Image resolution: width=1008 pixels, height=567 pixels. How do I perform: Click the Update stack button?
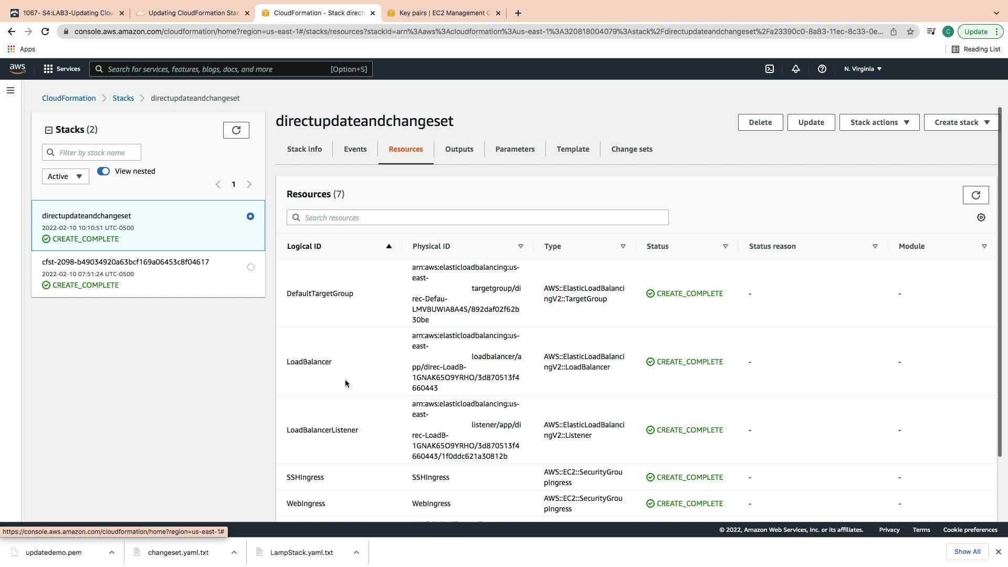811,122
